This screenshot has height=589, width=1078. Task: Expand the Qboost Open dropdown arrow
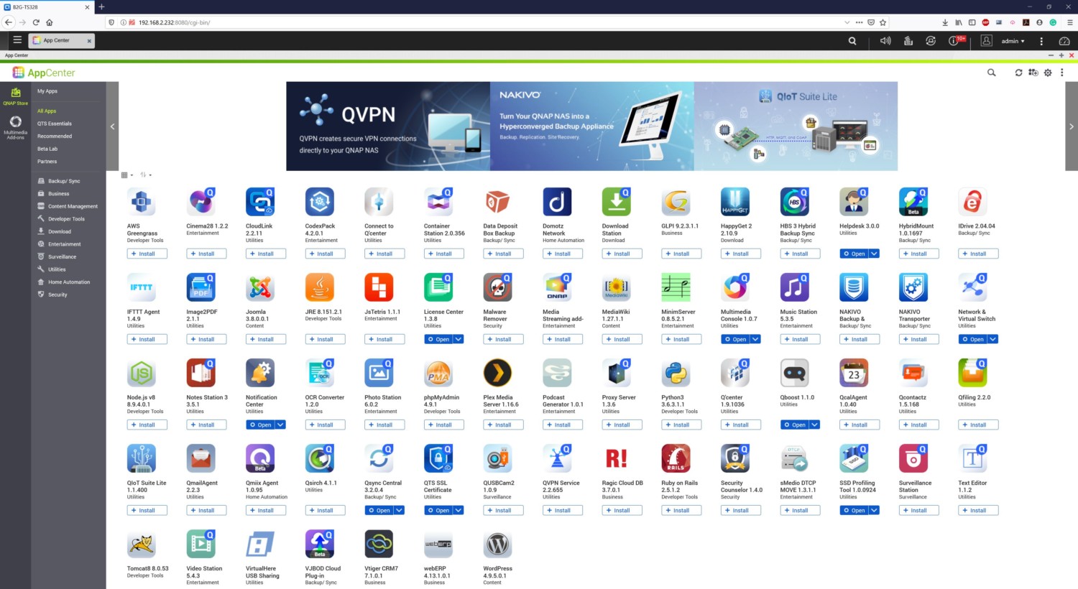point(815,425)
